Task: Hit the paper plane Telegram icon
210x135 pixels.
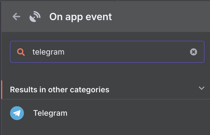Action: point(17,113)
